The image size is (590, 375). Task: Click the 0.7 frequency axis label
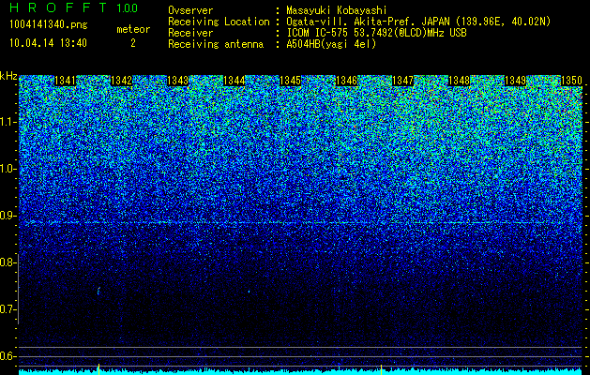point(8,309)
